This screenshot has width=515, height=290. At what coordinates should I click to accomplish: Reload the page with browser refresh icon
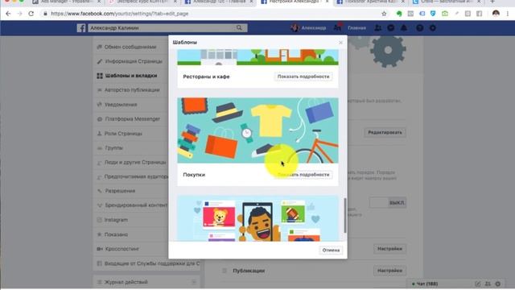(x=31, y=14)
